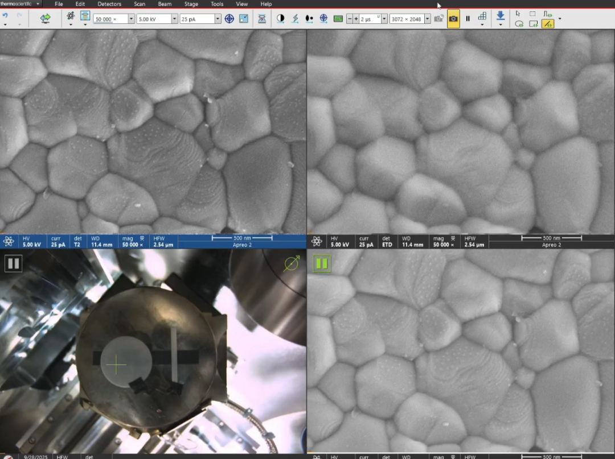Screen dimensions: 615x459
Task: Expand the arrow under blue download icon
Action: 501,24
